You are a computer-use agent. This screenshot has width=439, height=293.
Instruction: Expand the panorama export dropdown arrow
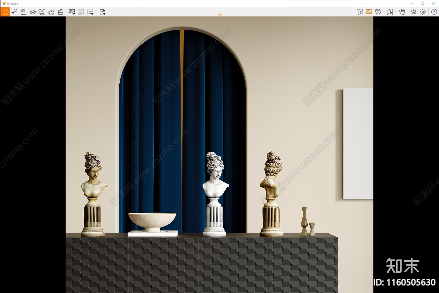point(97,12)
